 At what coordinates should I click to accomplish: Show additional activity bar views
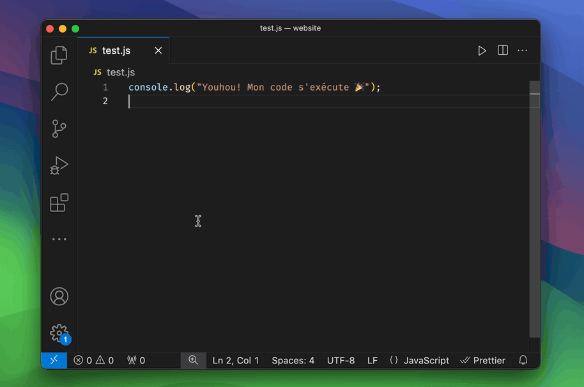click(x=59, y=239)
